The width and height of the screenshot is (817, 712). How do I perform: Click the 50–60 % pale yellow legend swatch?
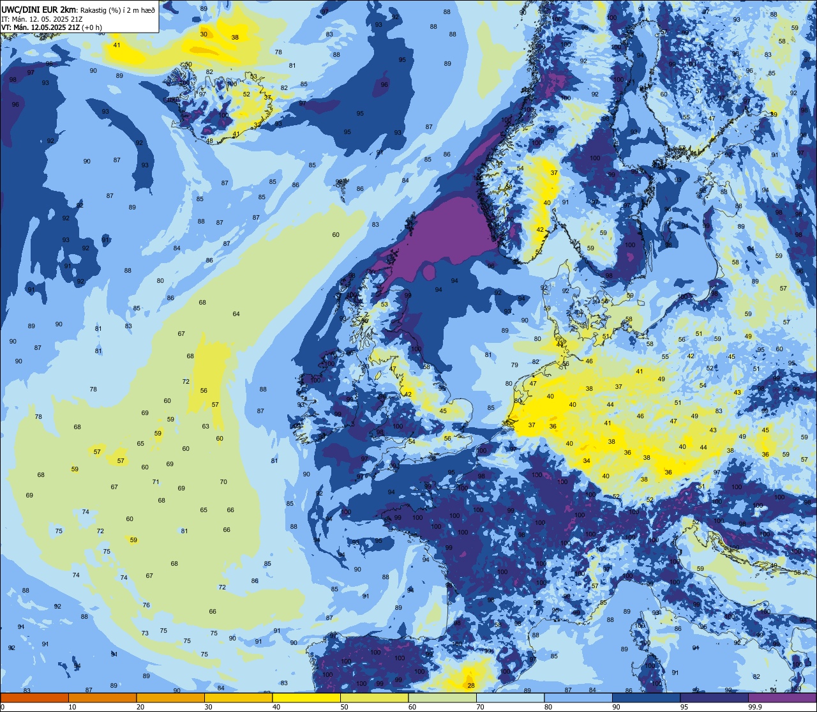pyautogui.click(x=374, y=697)
